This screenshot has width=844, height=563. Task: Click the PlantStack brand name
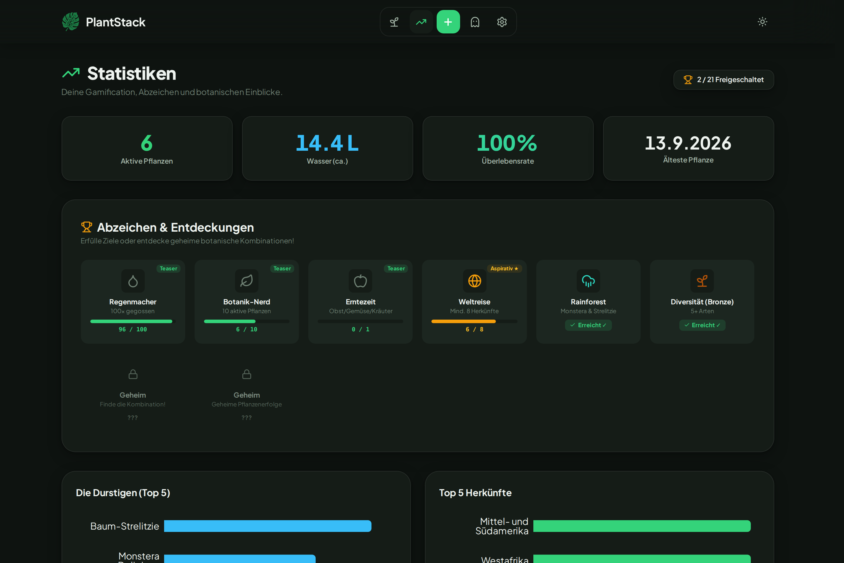(x=115, y=22)
